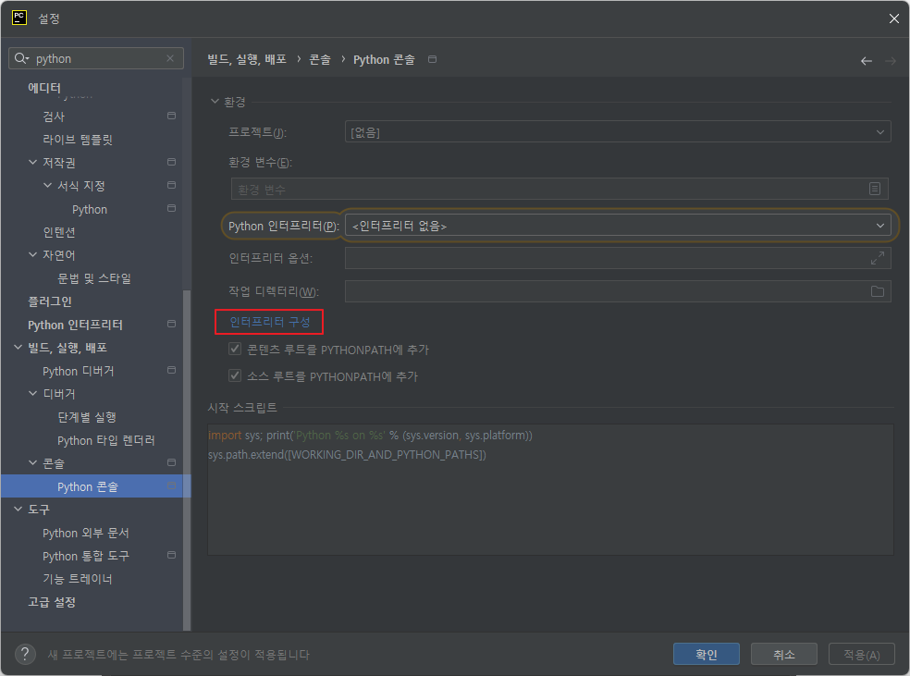
Task: Select 기능 트레이너 tree item
Action: click(x=77, y=579)
